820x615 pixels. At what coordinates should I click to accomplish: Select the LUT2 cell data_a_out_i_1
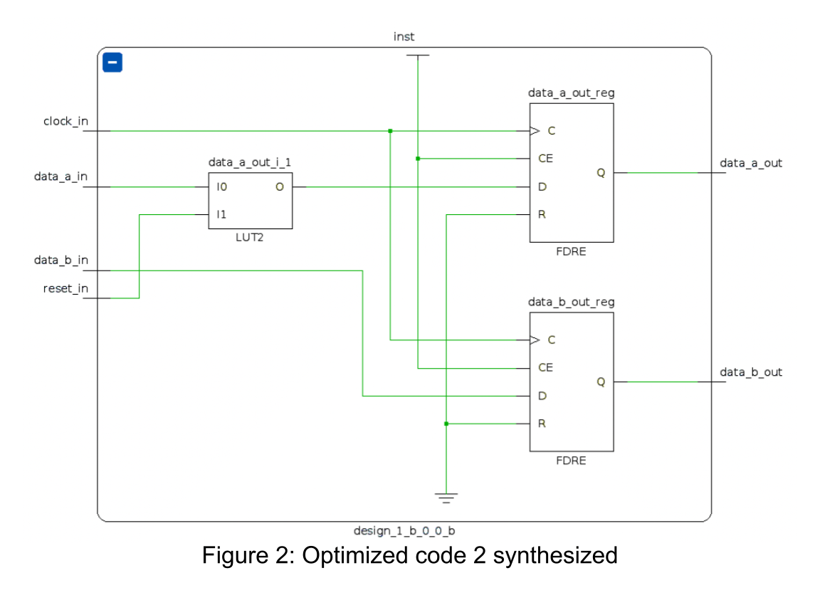(x=250, y=201)
